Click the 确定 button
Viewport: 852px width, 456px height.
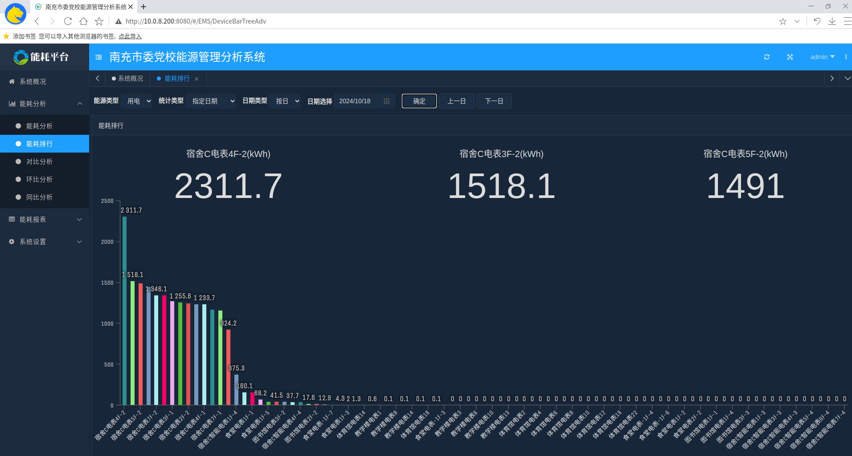pos(419,101)
